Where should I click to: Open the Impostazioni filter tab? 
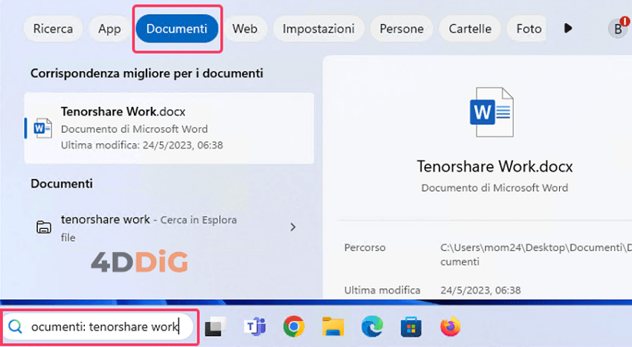tap(318, 29)
